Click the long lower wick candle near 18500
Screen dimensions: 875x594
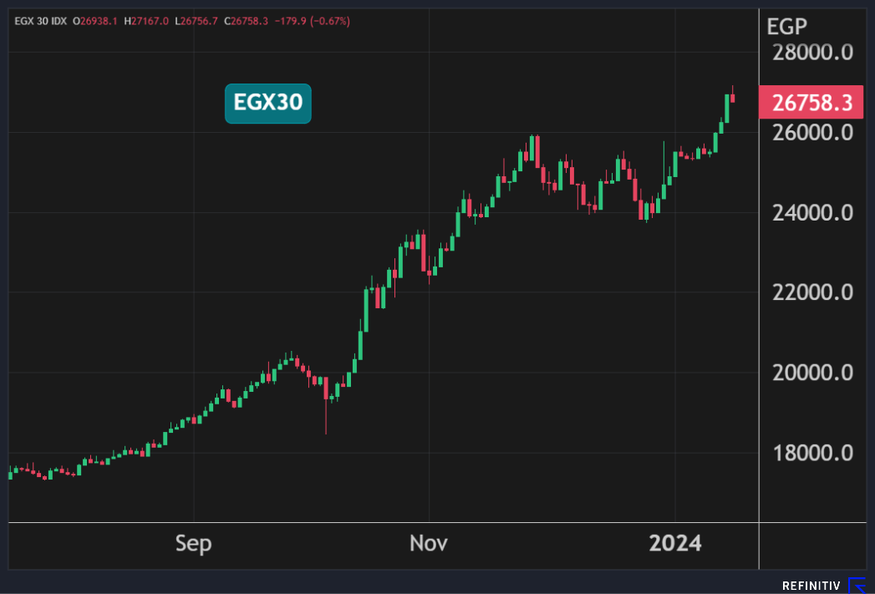pyautogui.click(x=326, y=409)
